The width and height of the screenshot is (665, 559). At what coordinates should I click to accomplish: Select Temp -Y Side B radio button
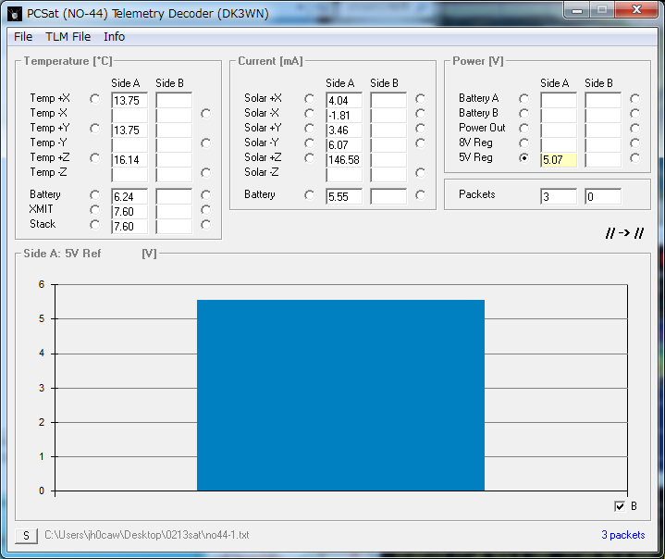pos(205,143)
